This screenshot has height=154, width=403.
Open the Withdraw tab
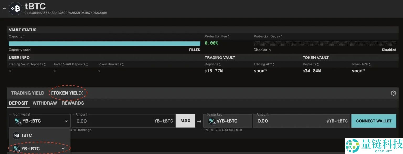coord(45,103)
